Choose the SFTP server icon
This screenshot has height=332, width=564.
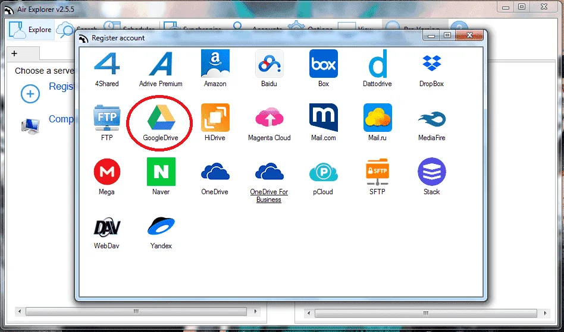(377, 172)
